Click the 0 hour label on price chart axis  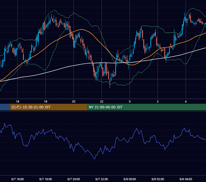click(x=130, y=102)
